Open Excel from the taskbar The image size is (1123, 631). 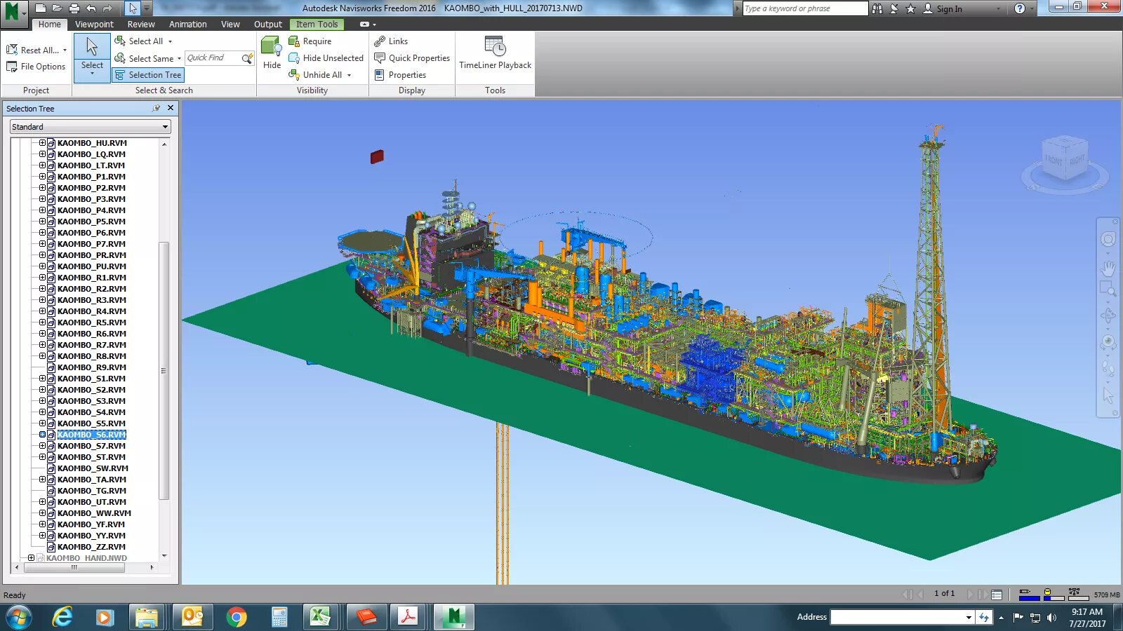coord(320,617)
